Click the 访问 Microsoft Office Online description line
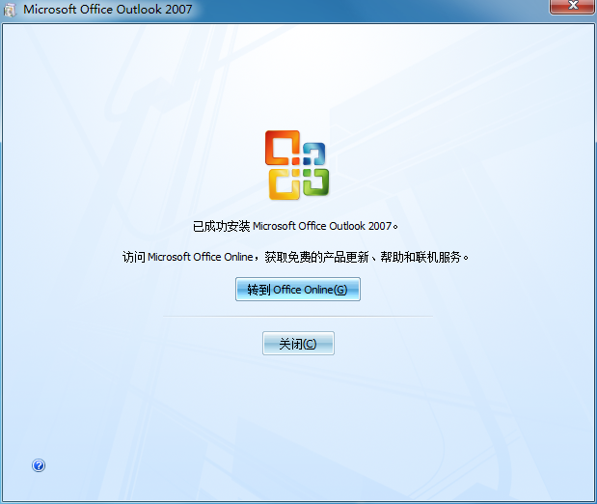The width and height of the screenshot is (597, 504). coord(297,258)
